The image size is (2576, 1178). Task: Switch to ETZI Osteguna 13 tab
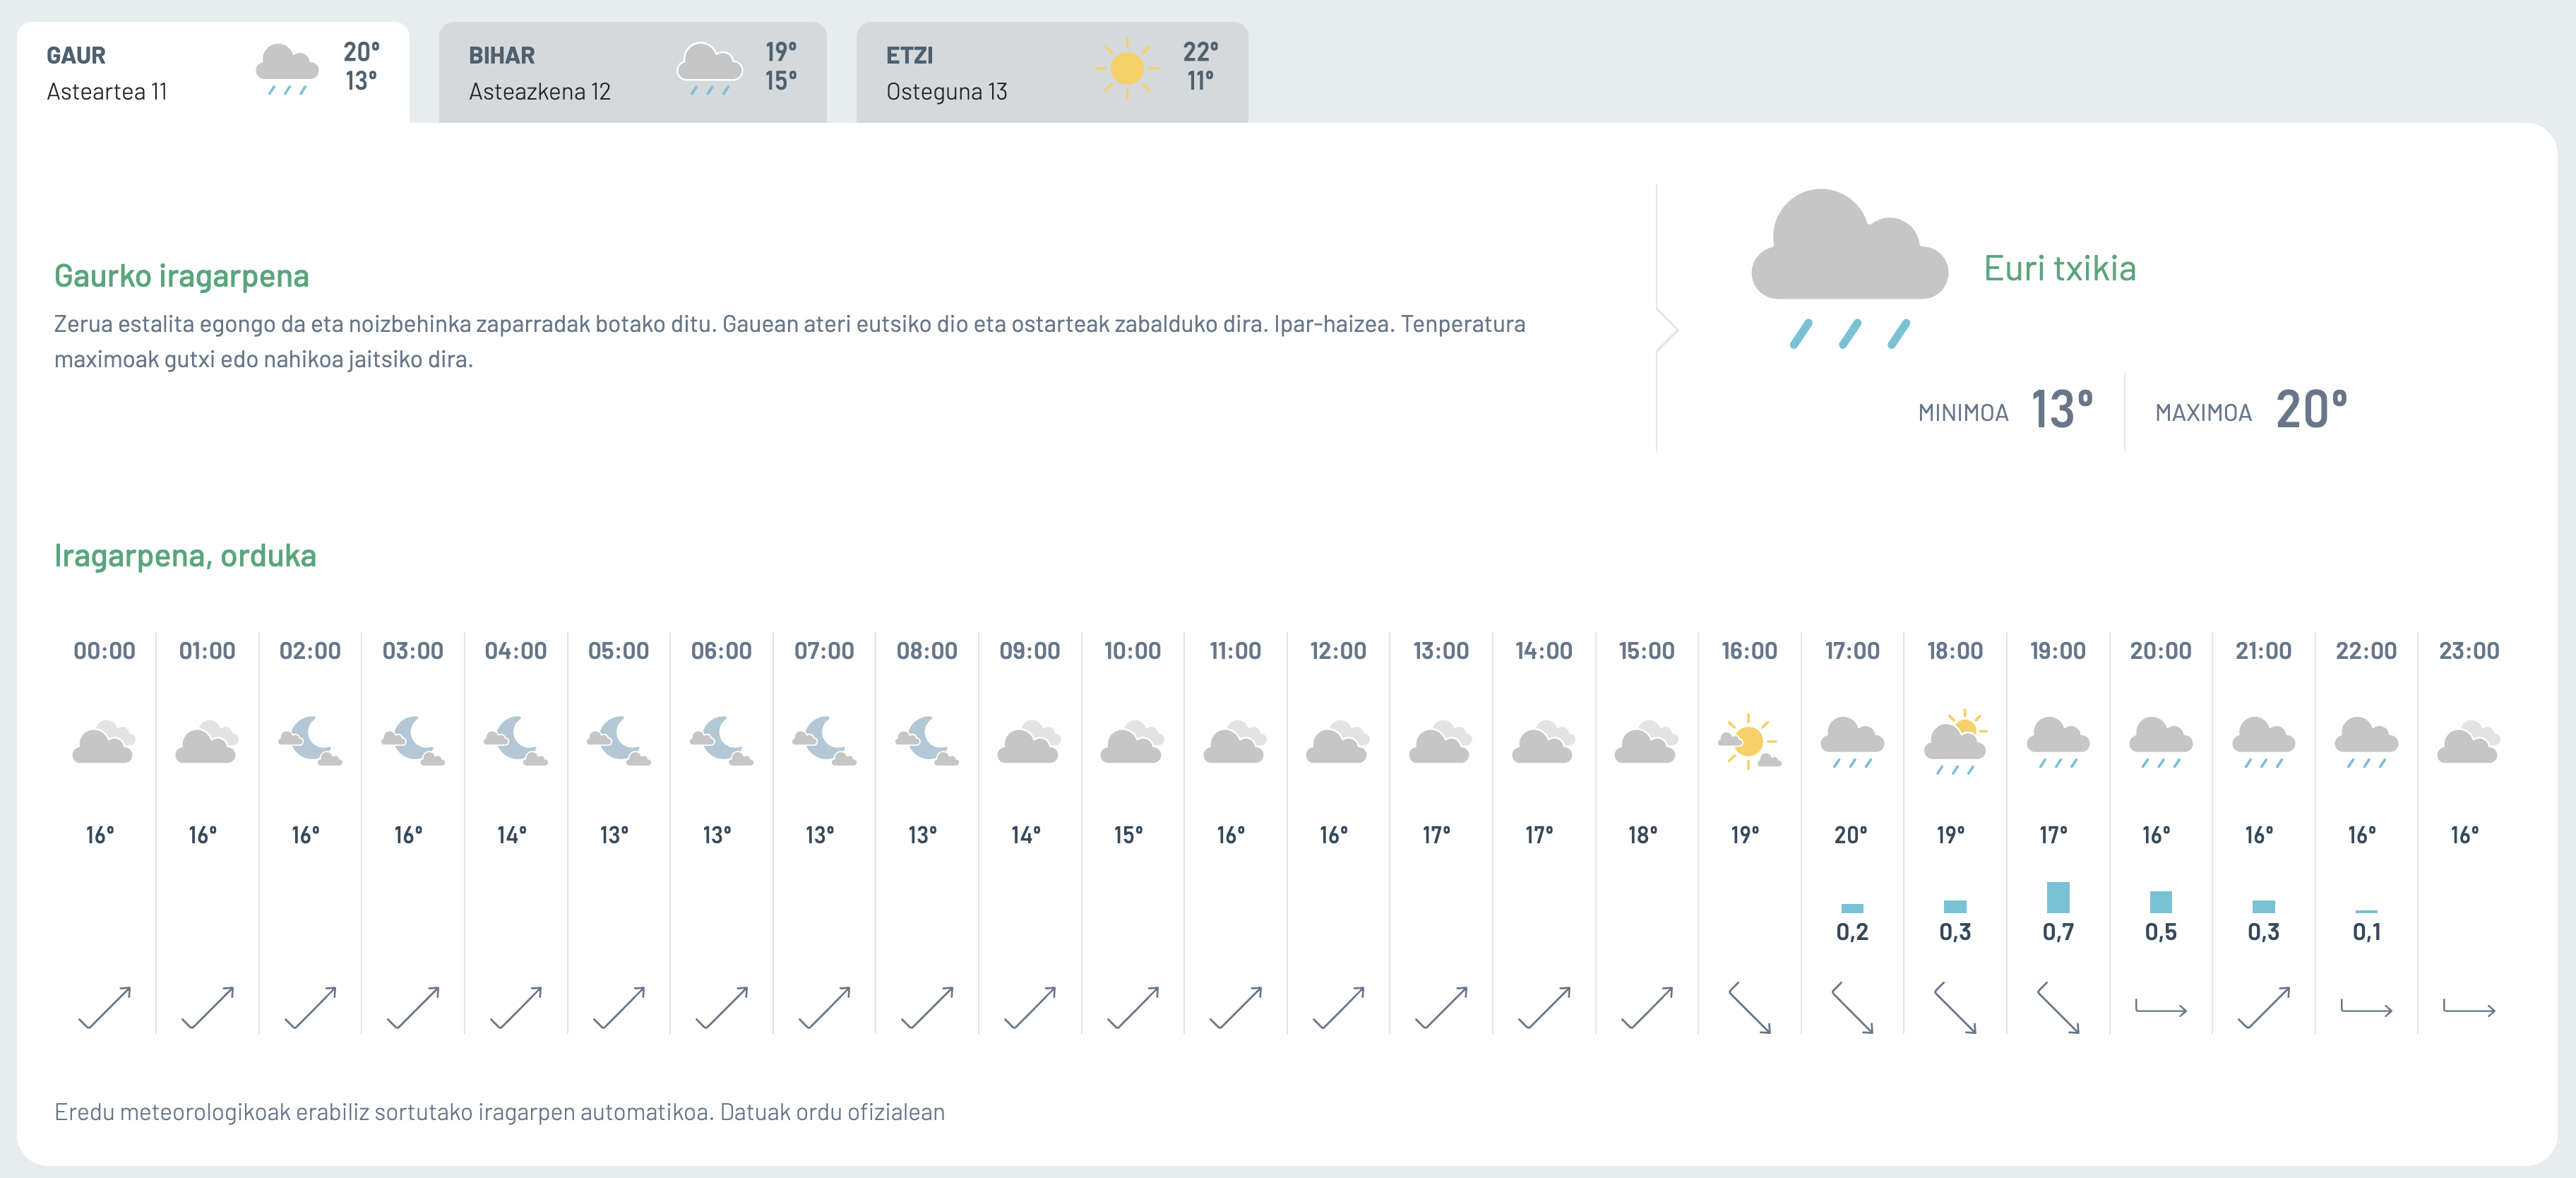click(1052, 73)
